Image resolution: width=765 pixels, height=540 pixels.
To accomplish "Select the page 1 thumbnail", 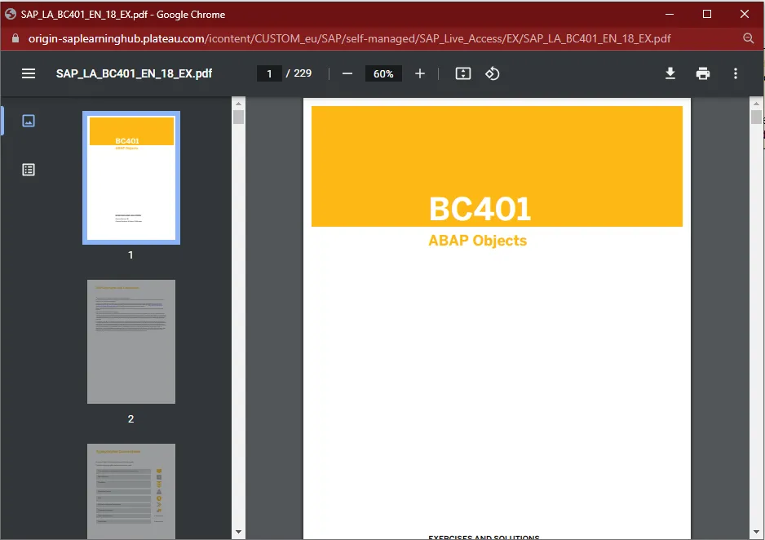I will point(131,178).
